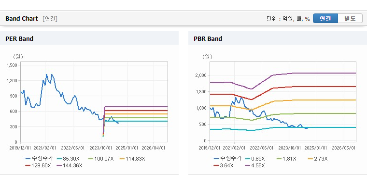Click the 1.81X green legend entry

tap(286, 159)
